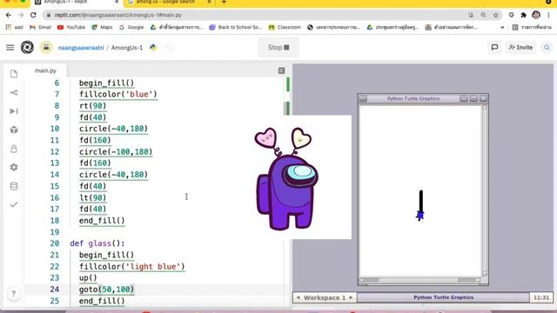The width and height of the screenshot is (557, 313).
Task: Click the zoom magnifier in address bar
Action: tap(483, 15)
